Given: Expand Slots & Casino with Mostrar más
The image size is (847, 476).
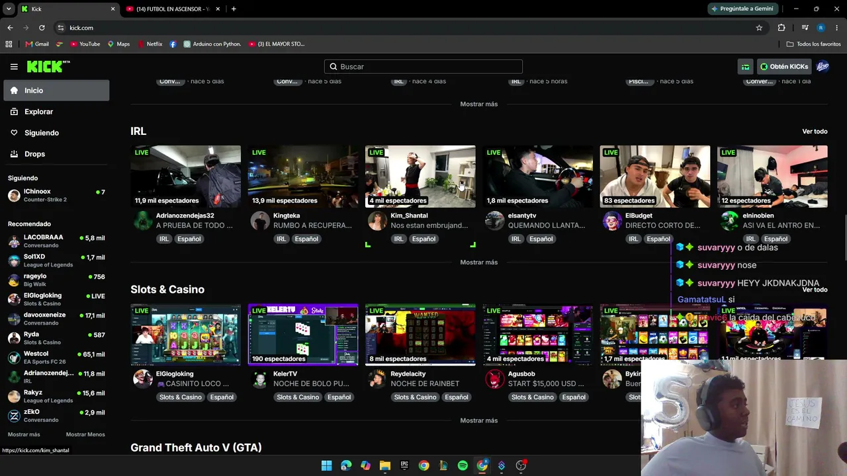Looking at the screenshot, I should 478,420.
